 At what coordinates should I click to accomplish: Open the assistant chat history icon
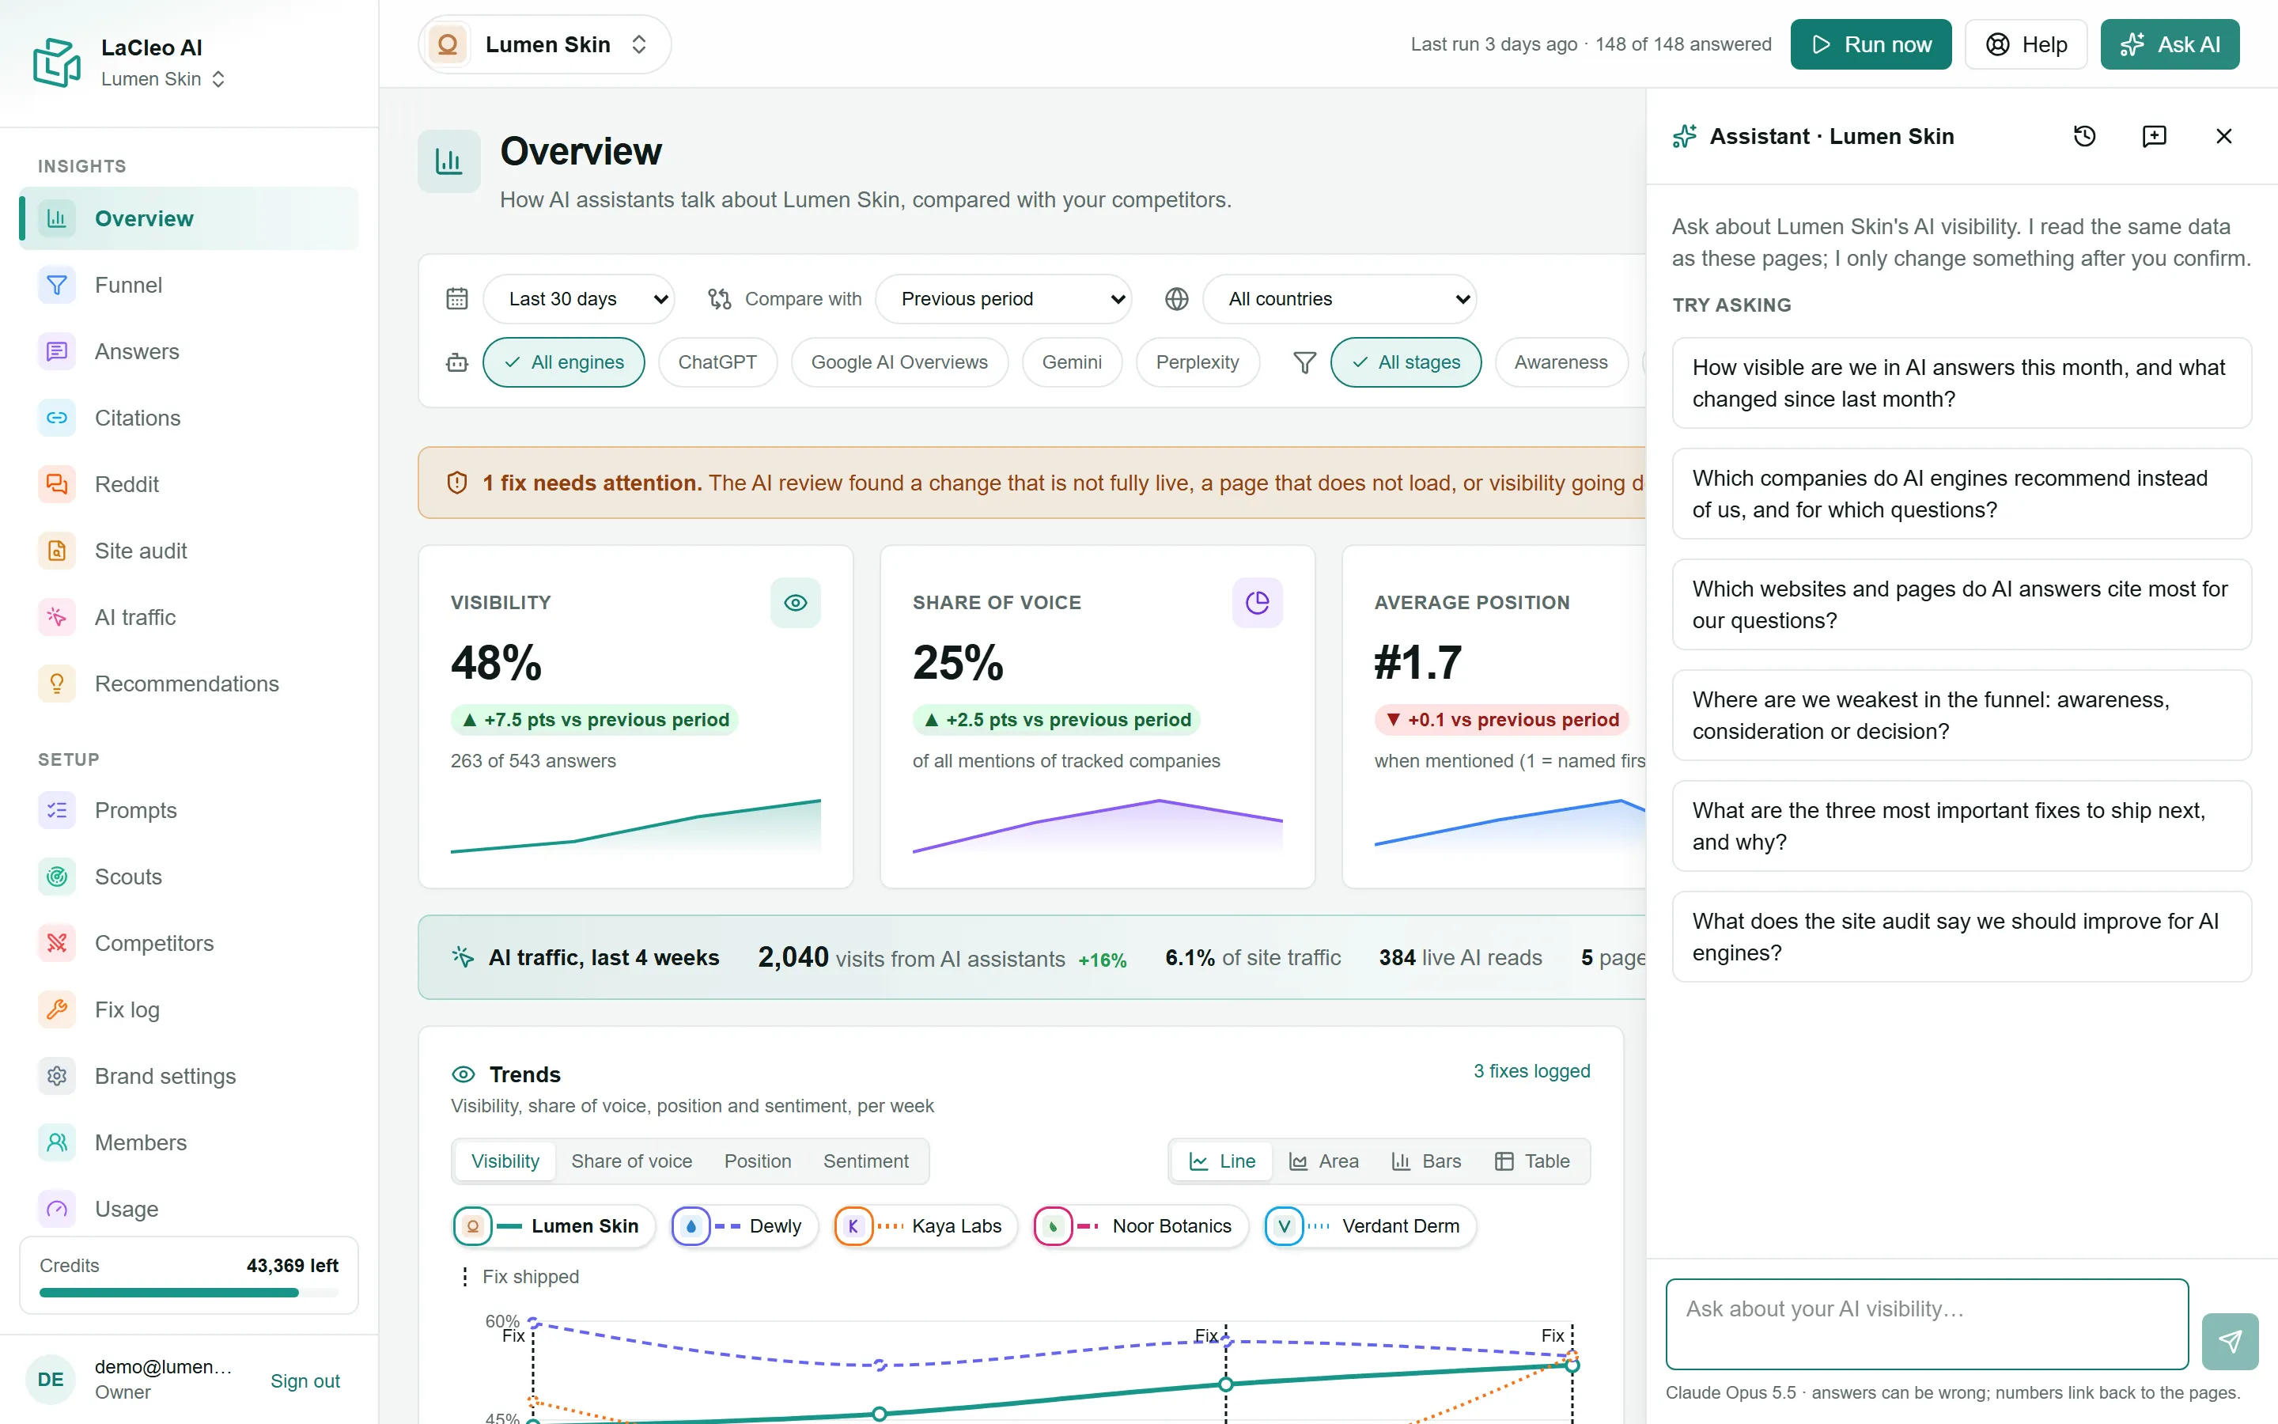[x=2084, y=135]
